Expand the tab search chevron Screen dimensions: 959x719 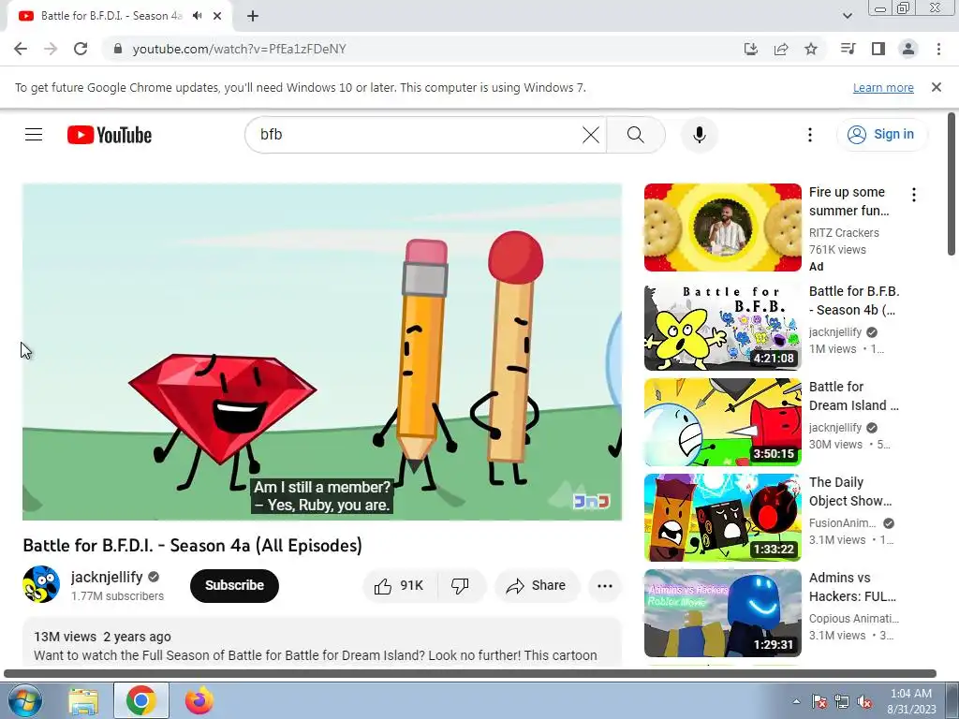coord(847,16)
